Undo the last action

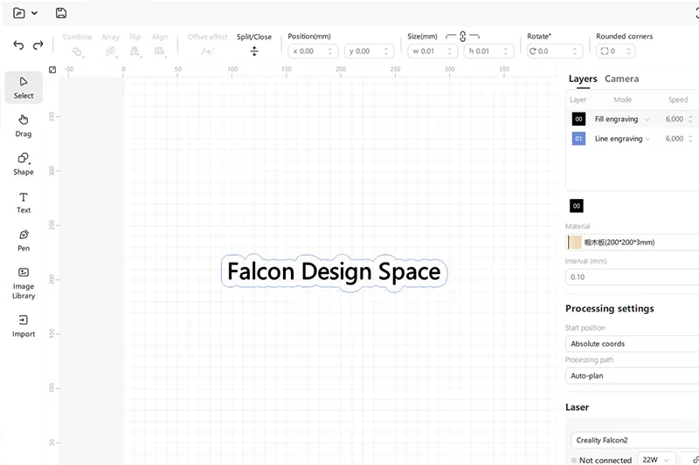[x=19, y=45]
